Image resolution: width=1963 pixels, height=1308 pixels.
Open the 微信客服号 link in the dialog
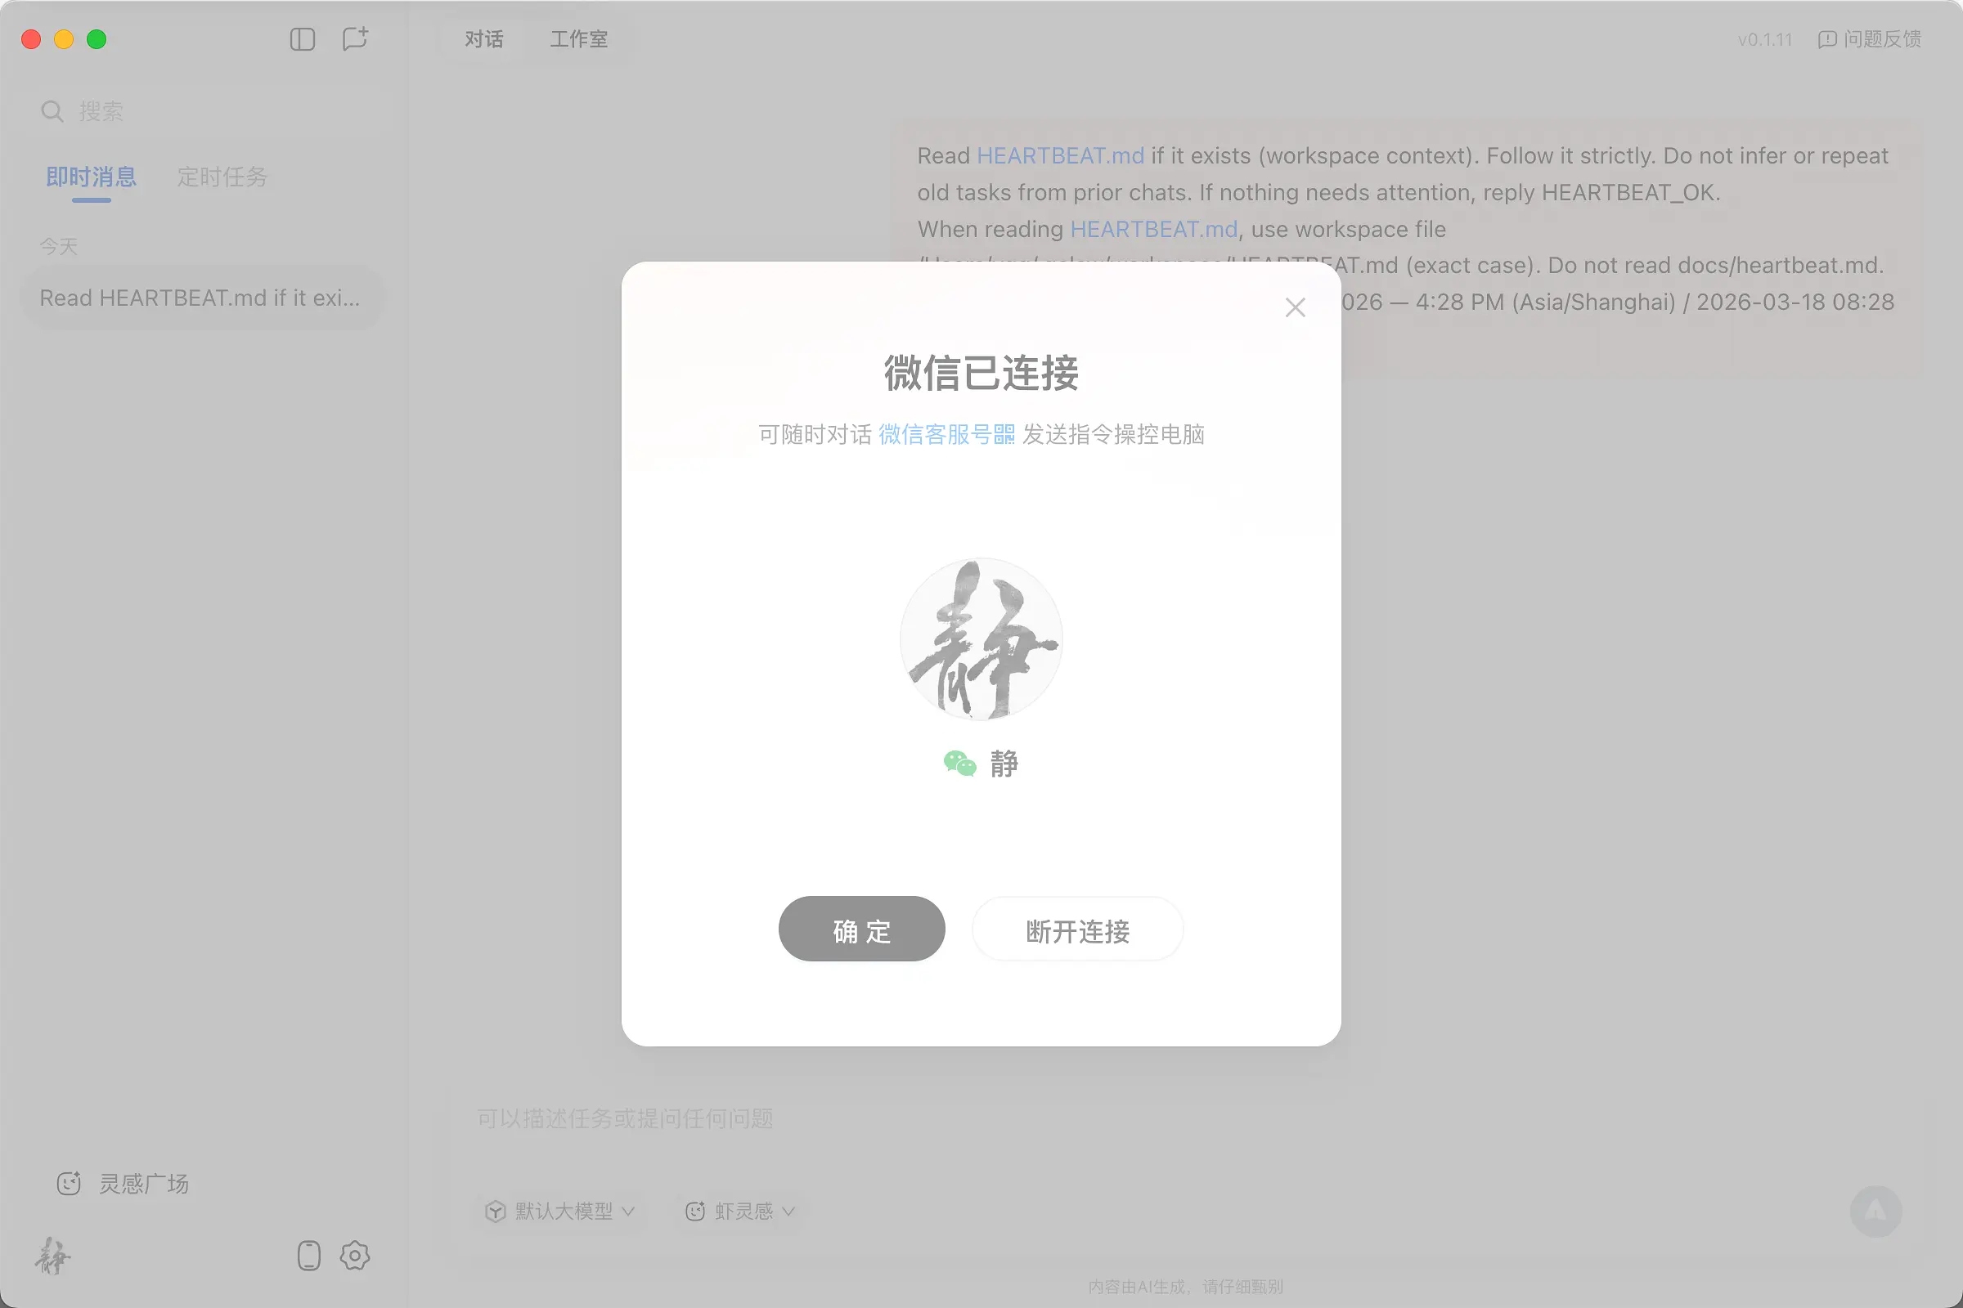(945, 435)
